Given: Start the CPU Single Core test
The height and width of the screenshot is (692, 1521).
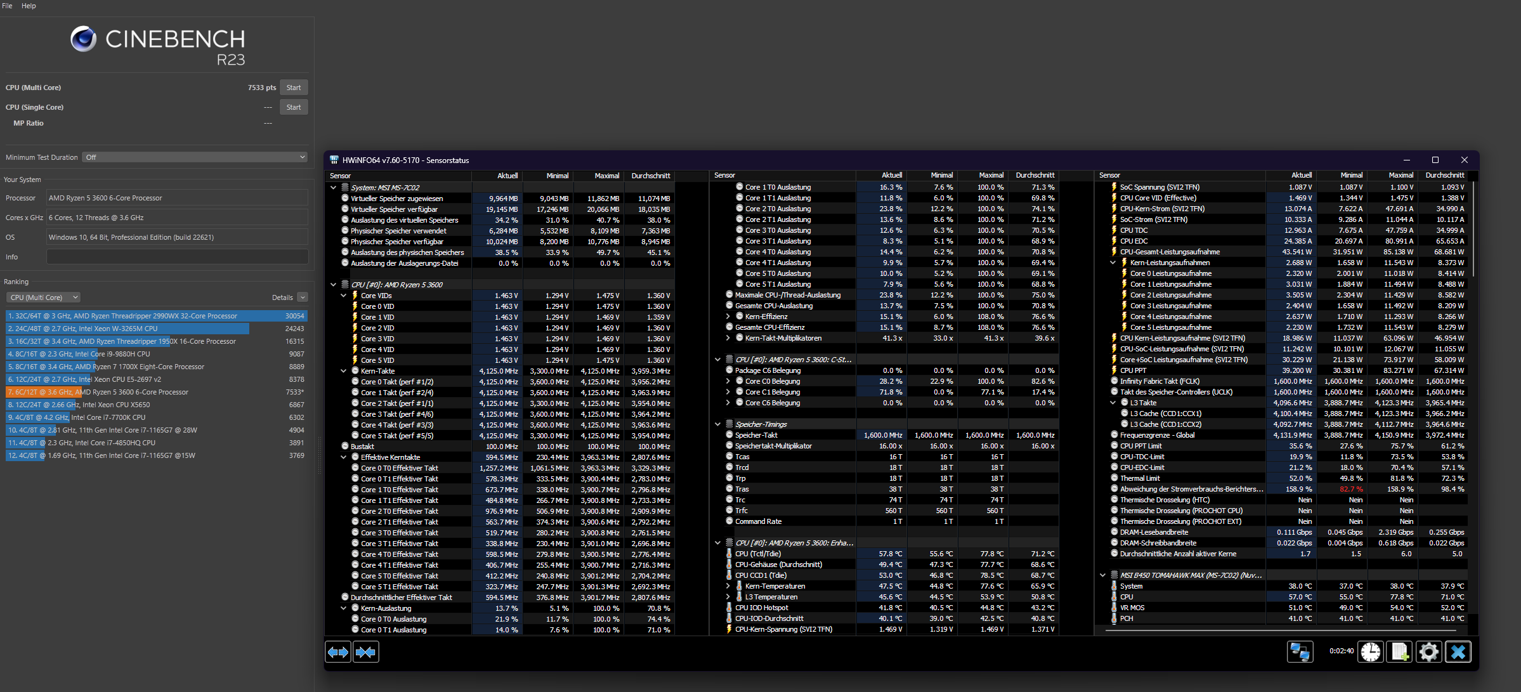Looking at the screenshot, I should click(x=294, y=107).
